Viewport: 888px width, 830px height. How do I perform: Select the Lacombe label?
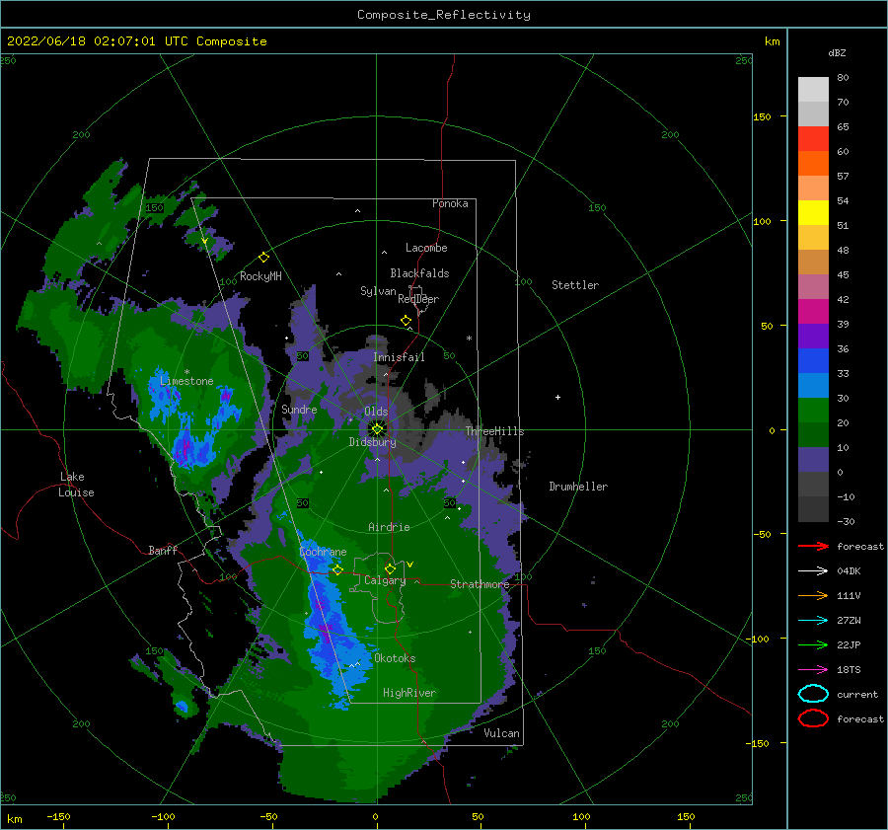426,248
